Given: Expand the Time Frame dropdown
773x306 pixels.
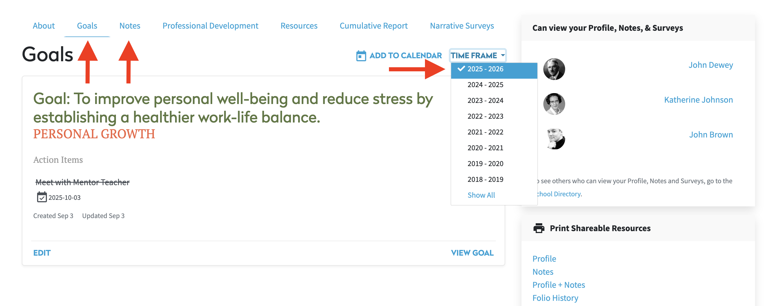Looking at the screenshot, I should point(478,56).
